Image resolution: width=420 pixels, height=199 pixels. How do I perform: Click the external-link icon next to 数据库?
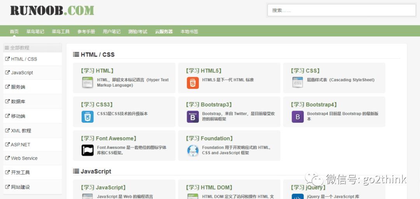[7, 101]
